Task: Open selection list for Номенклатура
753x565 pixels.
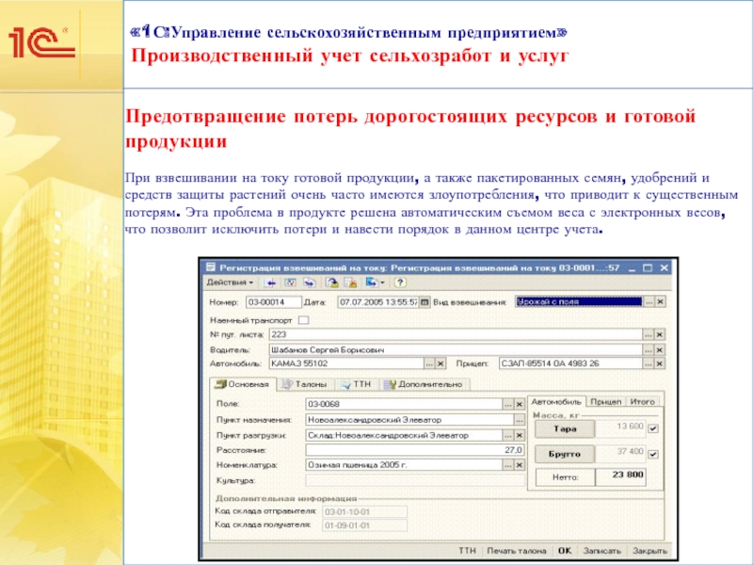Action: tap(508, 465)
